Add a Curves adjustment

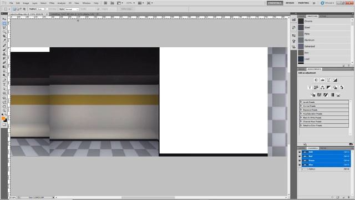tap(329, 80)
